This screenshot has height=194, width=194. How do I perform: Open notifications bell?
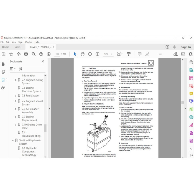174,47
